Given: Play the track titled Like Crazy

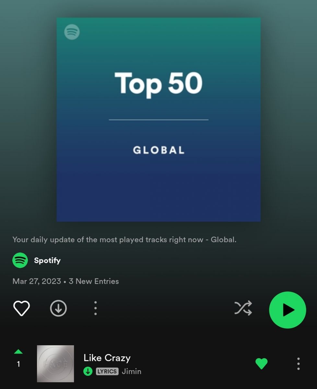Looking at the screenshot, I should pos(107,358).
